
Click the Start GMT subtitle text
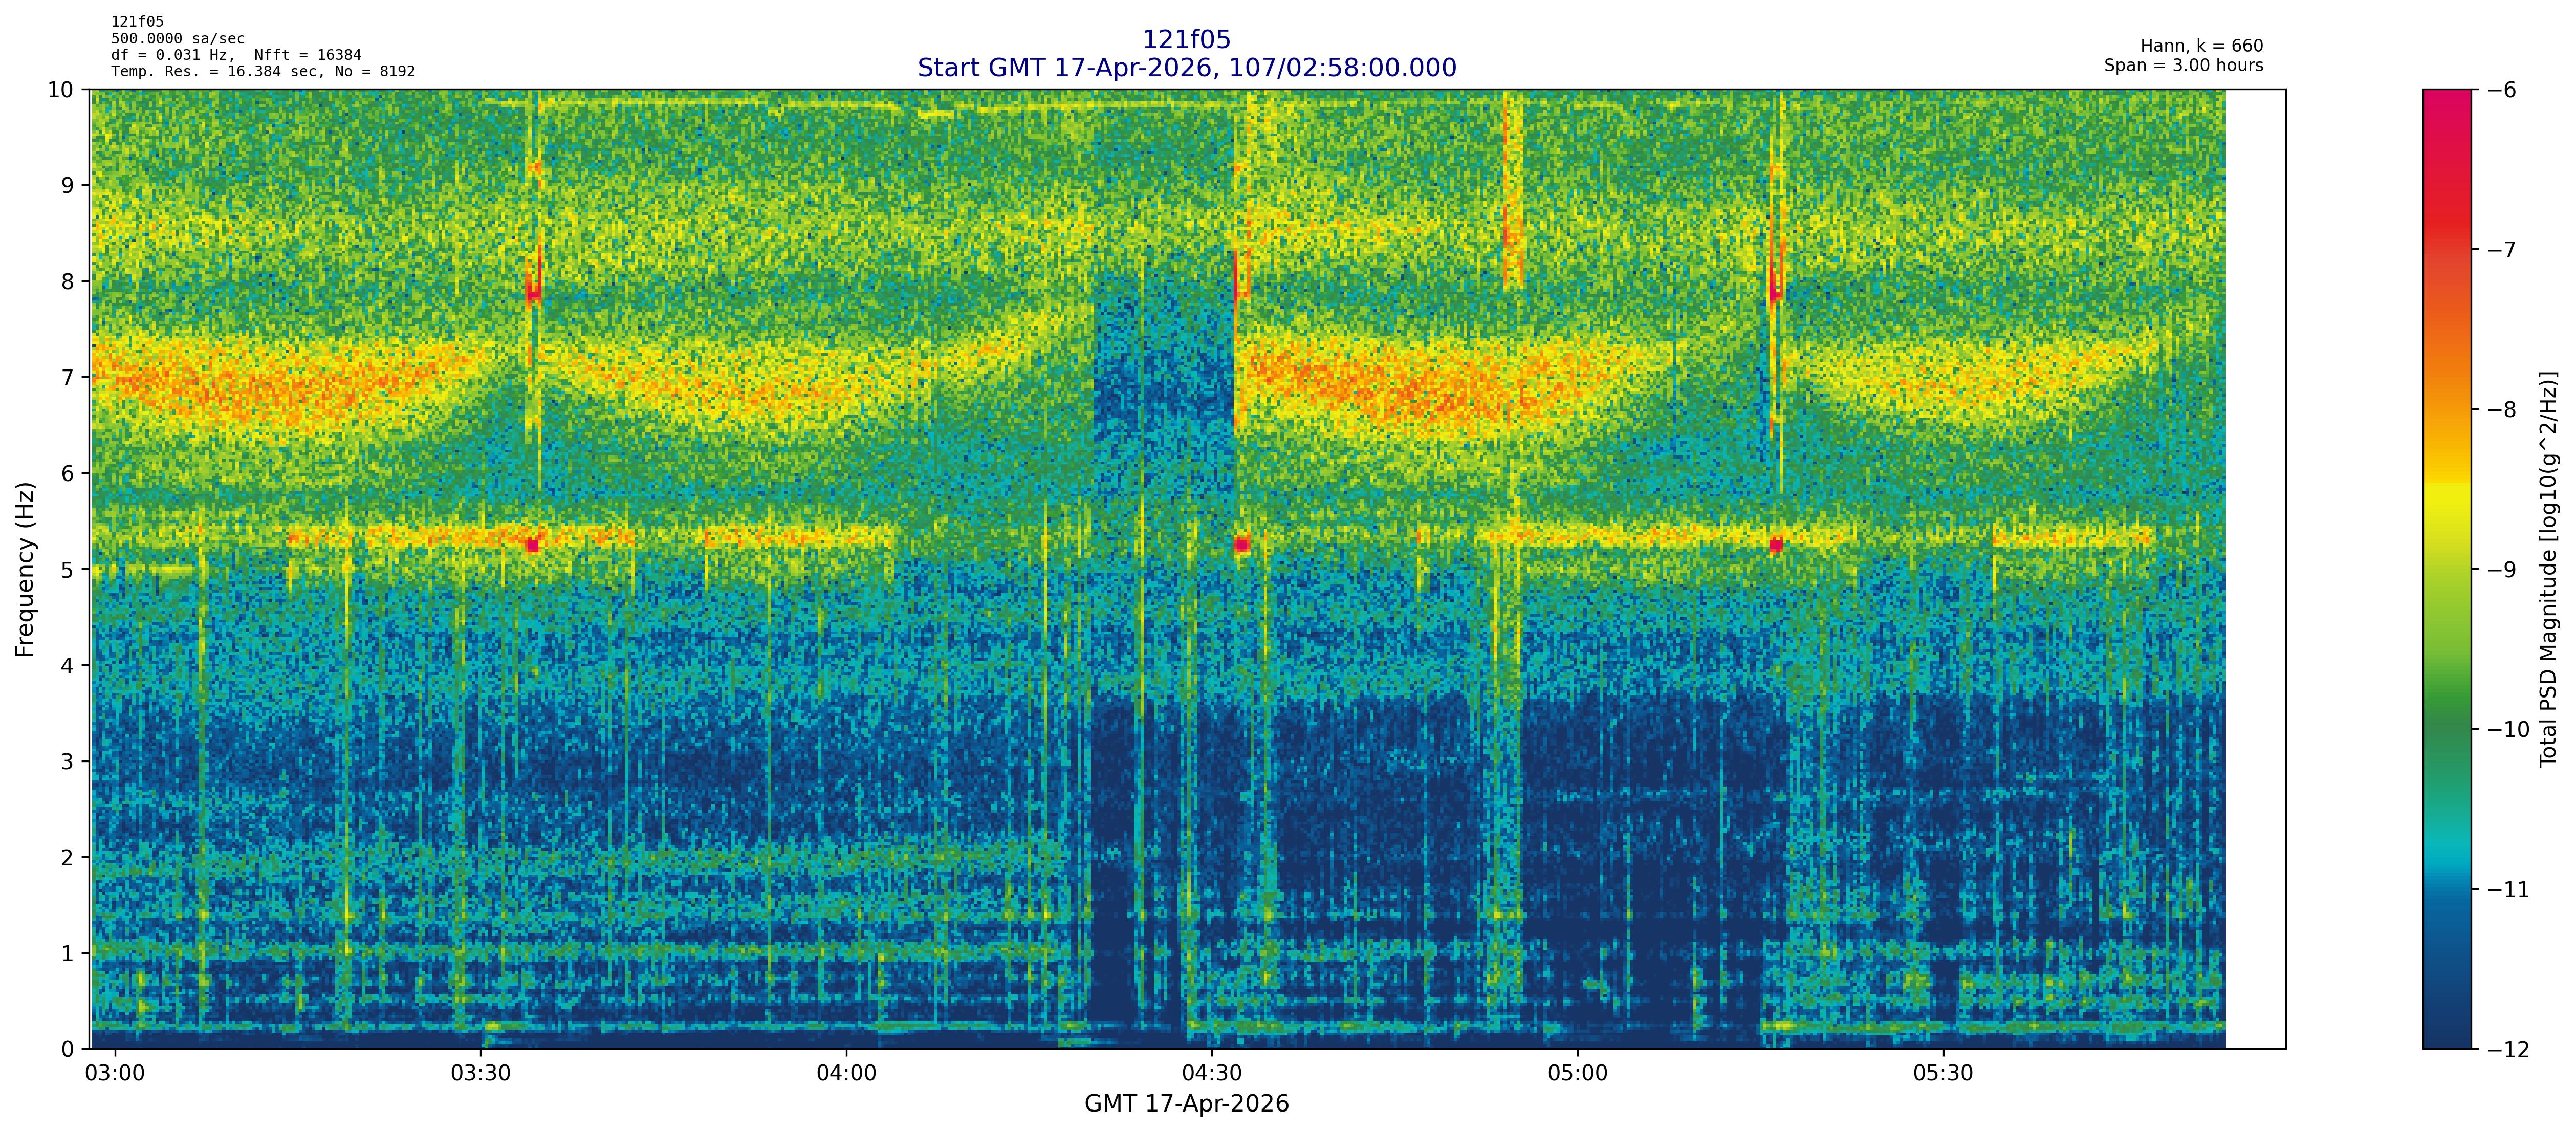coord(1186,68)
